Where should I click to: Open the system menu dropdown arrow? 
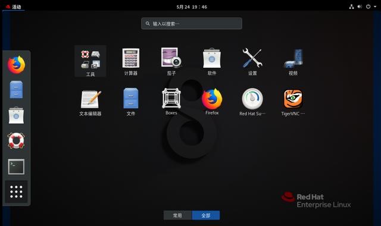click(375, 7)
